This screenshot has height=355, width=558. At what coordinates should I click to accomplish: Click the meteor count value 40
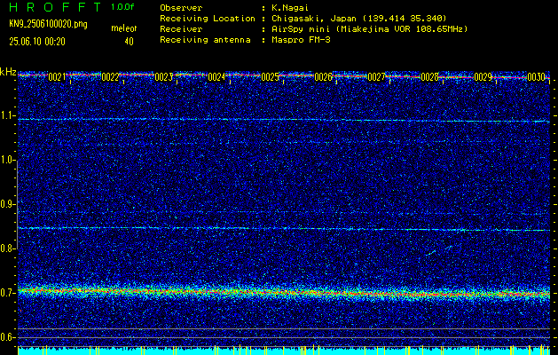(129, 42)
